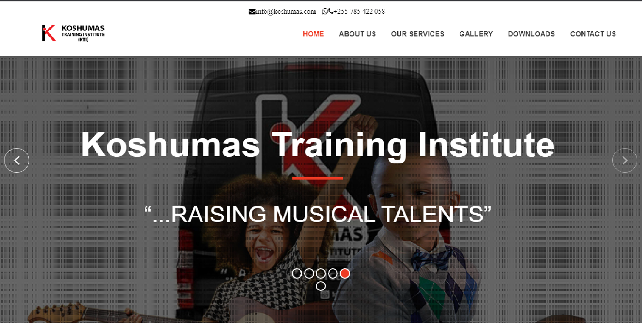Open the HOME menu item
Viewport: 642px width, 323px height.
(313, 34)
